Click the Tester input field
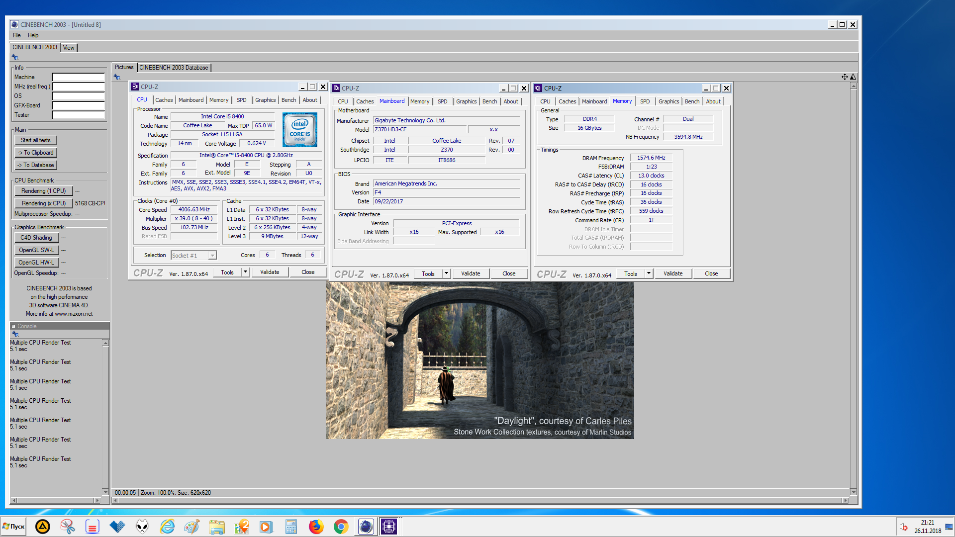955x537 pixels. point(78,115)
